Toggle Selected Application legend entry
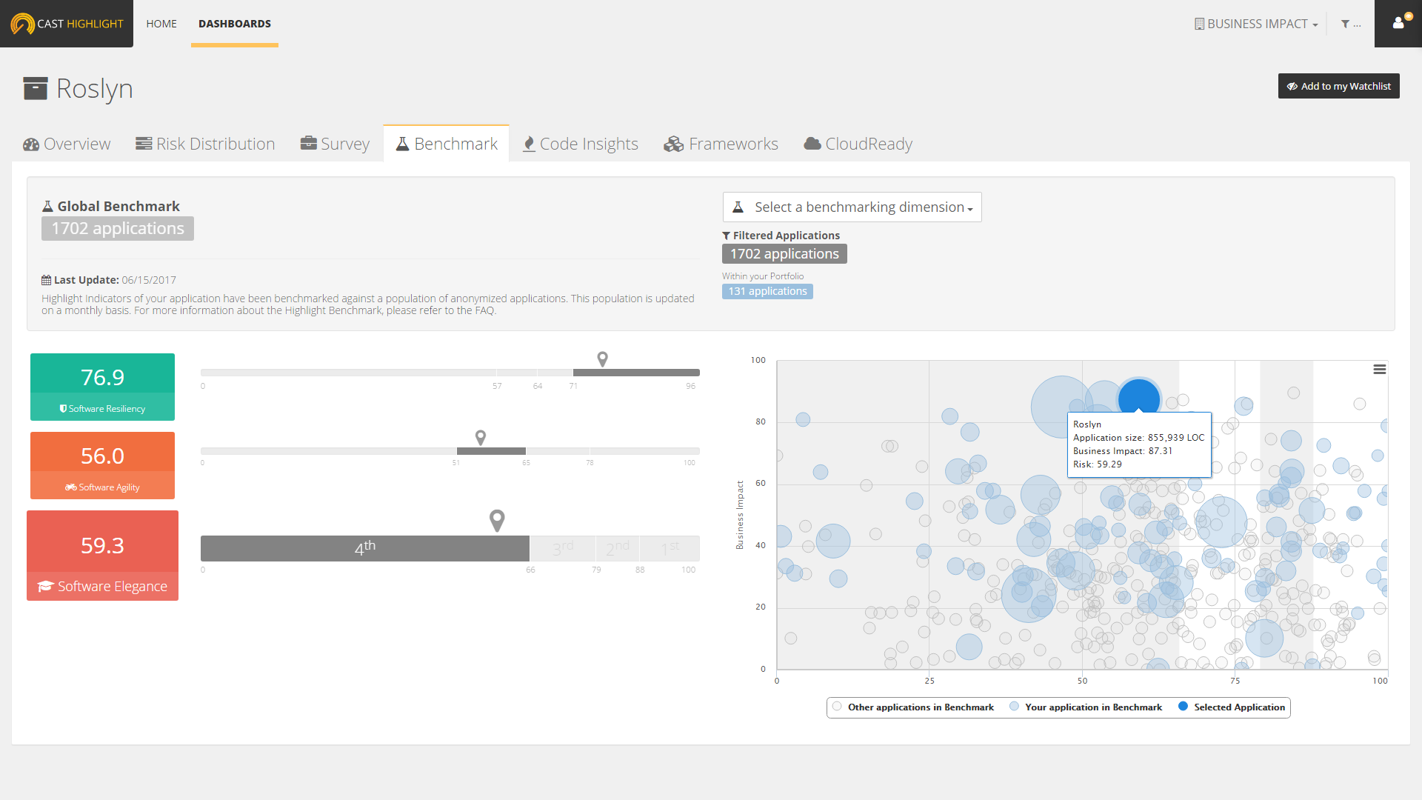 tap(1232, 707)
